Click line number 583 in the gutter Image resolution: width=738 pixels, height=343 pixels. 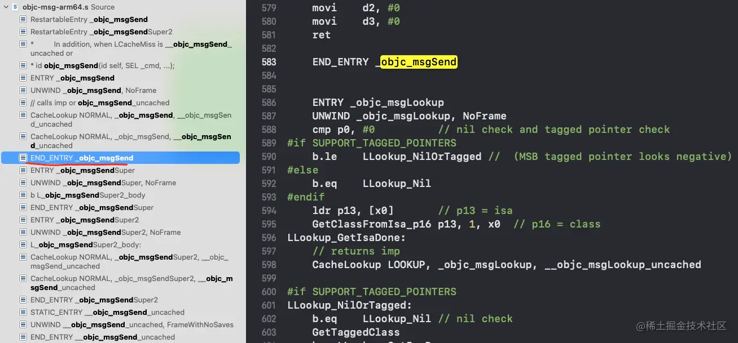(x=269, y=62)
